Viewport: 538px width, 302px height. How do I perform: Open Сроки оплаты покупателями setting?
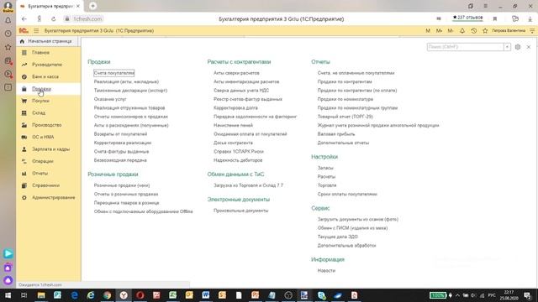click(347, 194)
